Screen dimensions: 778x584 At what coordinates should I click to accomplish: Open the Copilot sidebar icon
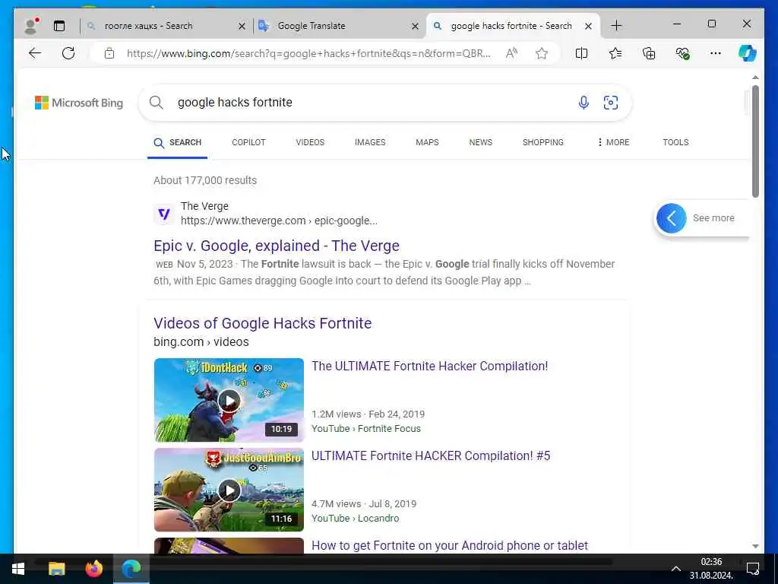[748, 53]
